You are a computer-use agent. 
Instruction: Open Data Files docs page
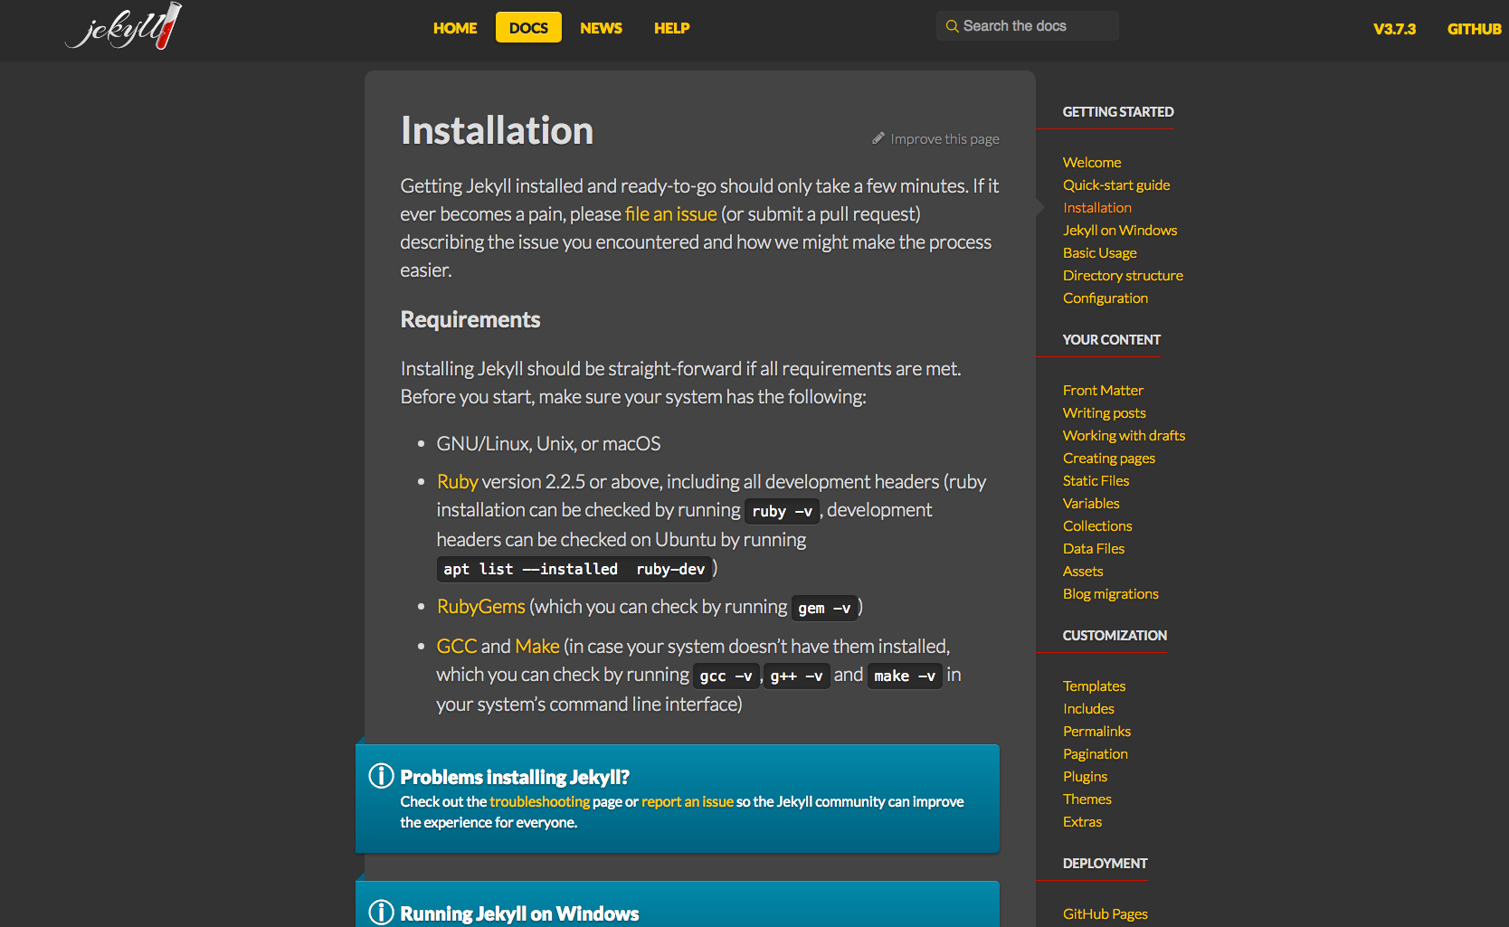coord(1093,549)
